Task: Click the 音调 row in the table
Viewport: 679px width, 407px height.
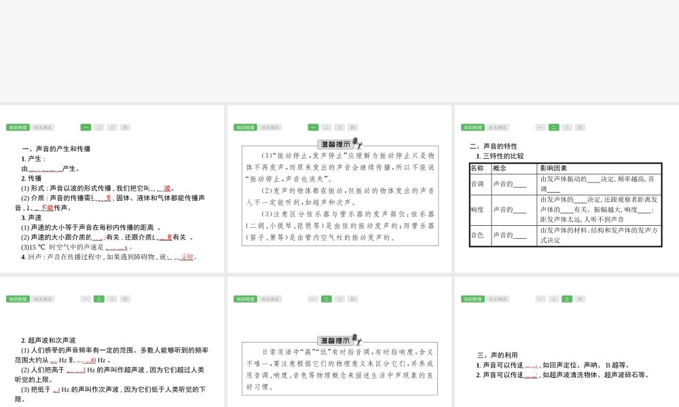Action: [565, 183]
